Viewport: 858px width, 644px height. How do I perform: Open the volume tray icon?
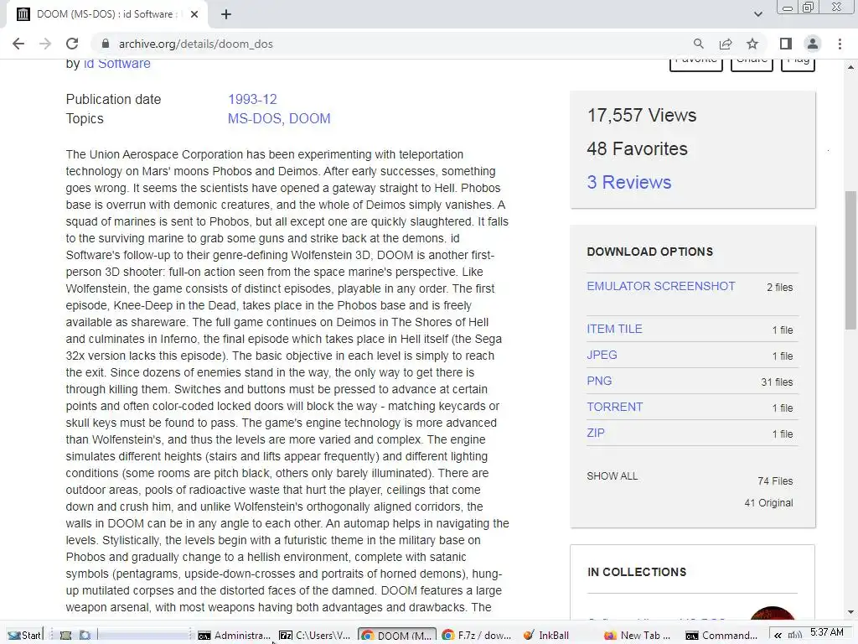(x=794, y=636)
